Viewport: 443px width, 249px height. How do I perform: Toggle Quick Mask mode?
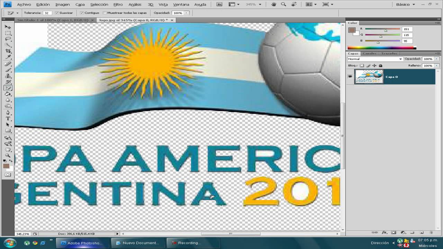click(x=8, y=175)
